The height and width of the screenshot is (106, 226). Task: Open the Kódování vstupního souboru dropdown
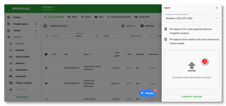(x=192, y=18)
